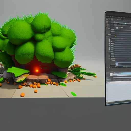Toggle the third white square in the icon column
The height and width of the screenshot is (131, 131).
click(x=109, y=43)
